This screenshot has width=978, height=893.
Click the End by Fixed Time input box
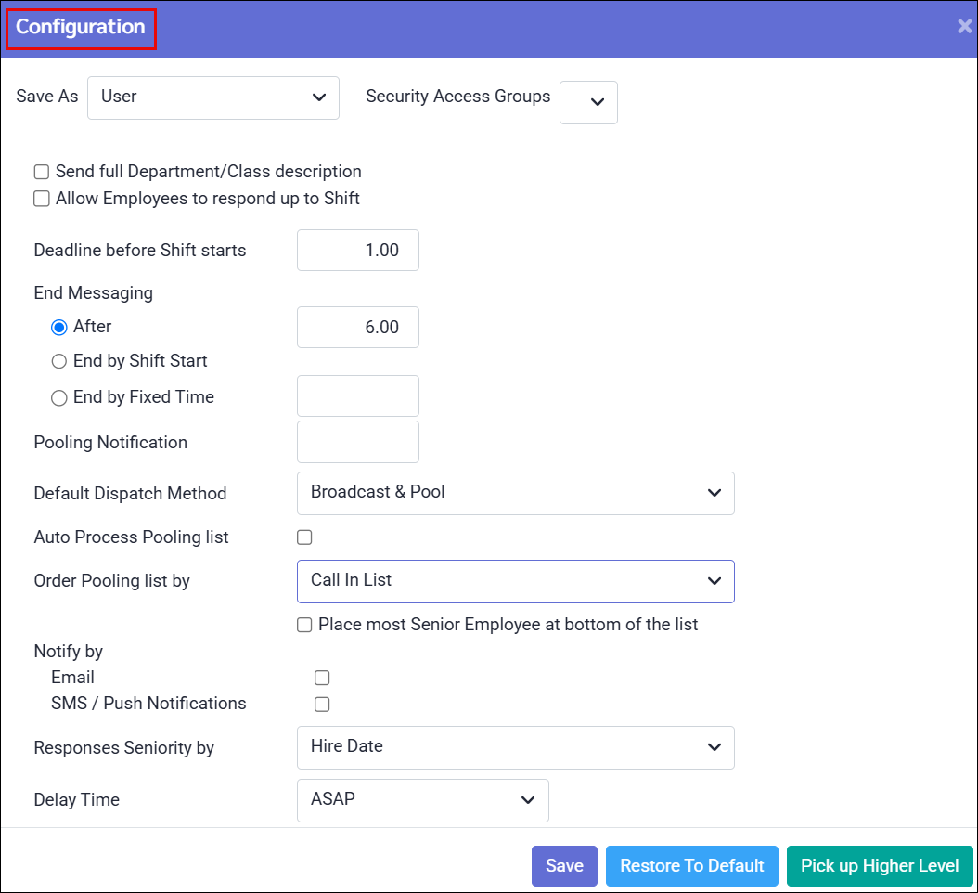358,395
